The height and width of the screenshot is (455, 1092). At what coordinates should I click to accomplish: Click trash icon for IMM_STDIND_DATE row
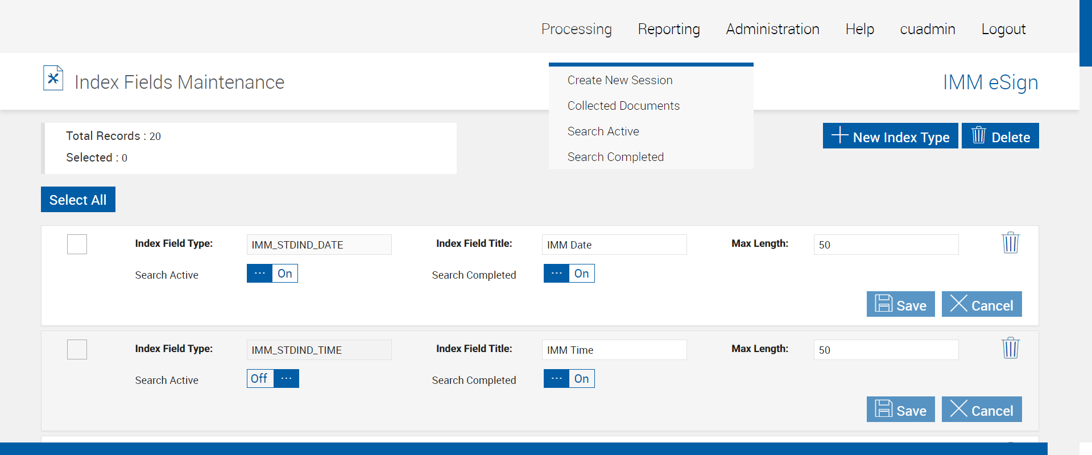pyautogui.click(x=1010, y=243)
